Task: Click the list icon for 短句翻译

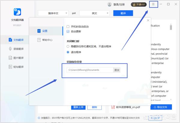Action: pos(10,67)
